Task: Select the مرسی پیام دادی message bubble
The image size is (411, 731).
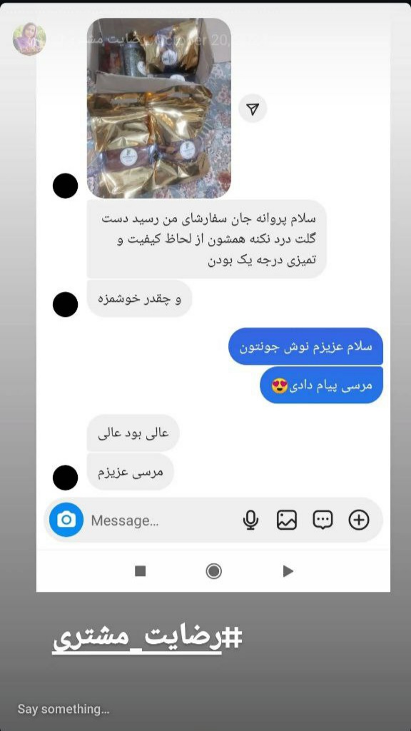Action: coord(322,385)
